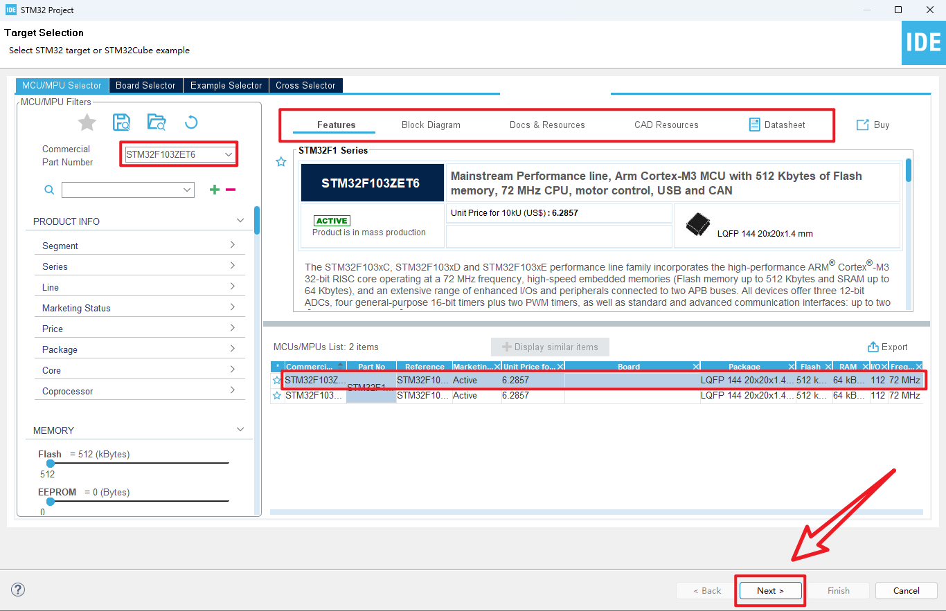
Task: Click the Datasheet link text
Action: tap(785, 125)
